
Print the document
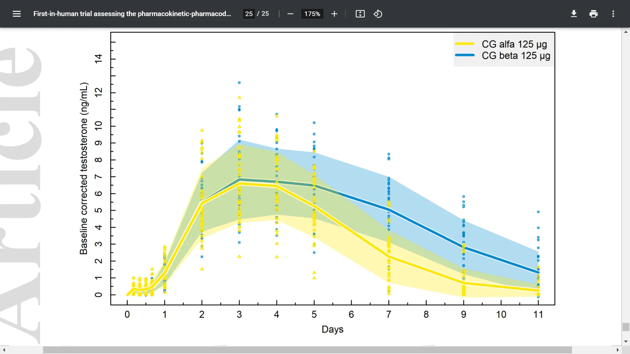pyautogui.click(x=593, y=14)
